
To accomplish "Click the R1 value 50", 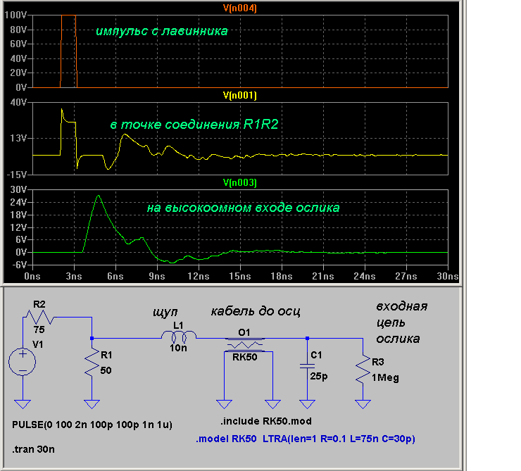I will [x=106, y=370].
